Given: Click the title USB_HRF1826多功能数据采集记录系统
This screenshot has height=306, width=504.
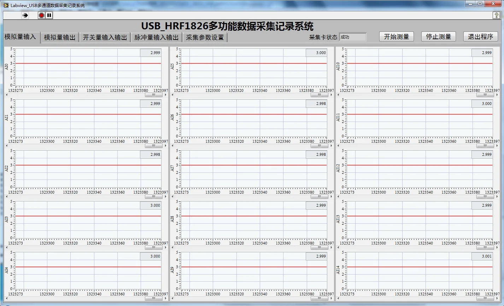Looking at the screenshot, I should [227, 26].
